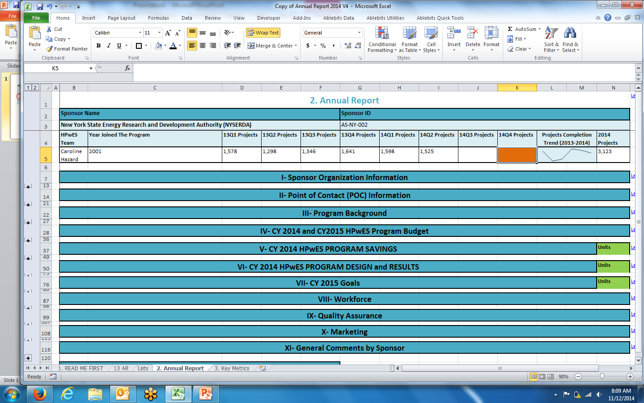Toggle the Wrap Text button

click(x=263, y=33)
